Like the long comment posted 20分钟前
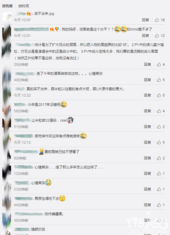This screenshot has height=235, width=170. coord(161,65)
